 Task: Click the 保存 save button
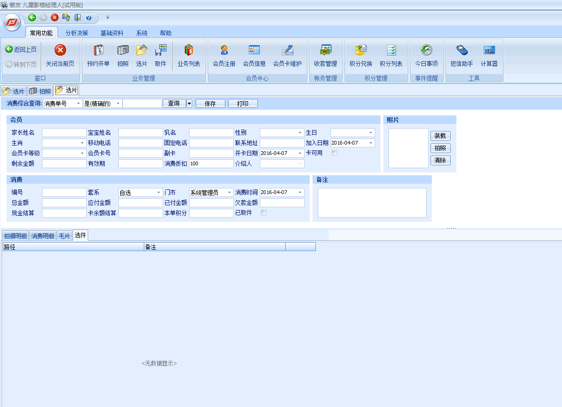coord(210,104)
